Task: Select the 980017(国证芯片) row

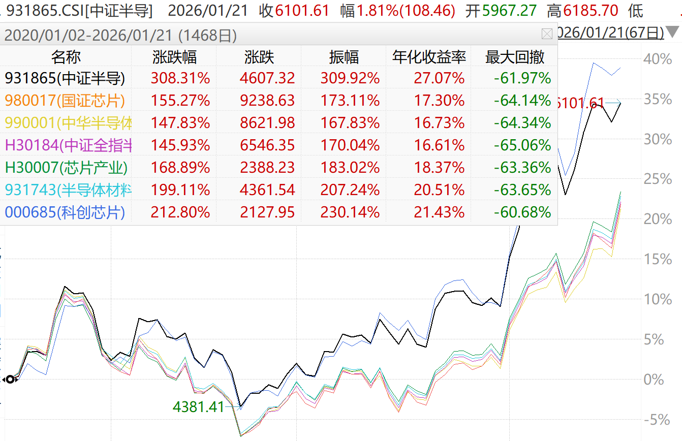Action: tap(65, 101)
